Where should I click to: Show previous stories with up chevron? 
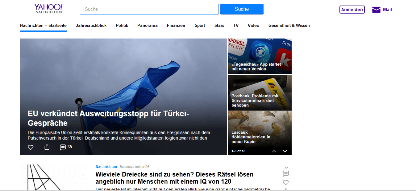pyautogui.click(x=274, y=151)
